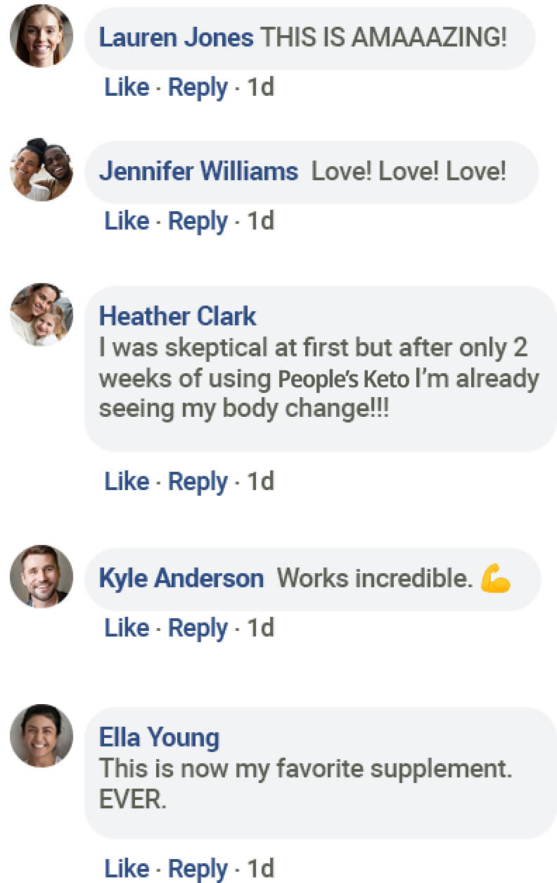557x883 pixels.
Task: Reply to Lauren Jones's comment
Action: pyautogui.click(x=198, y=88)
